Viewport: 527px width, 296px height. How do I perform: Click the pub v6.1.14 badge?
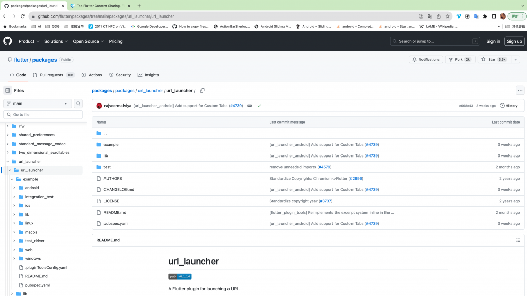tap(180, 276)
